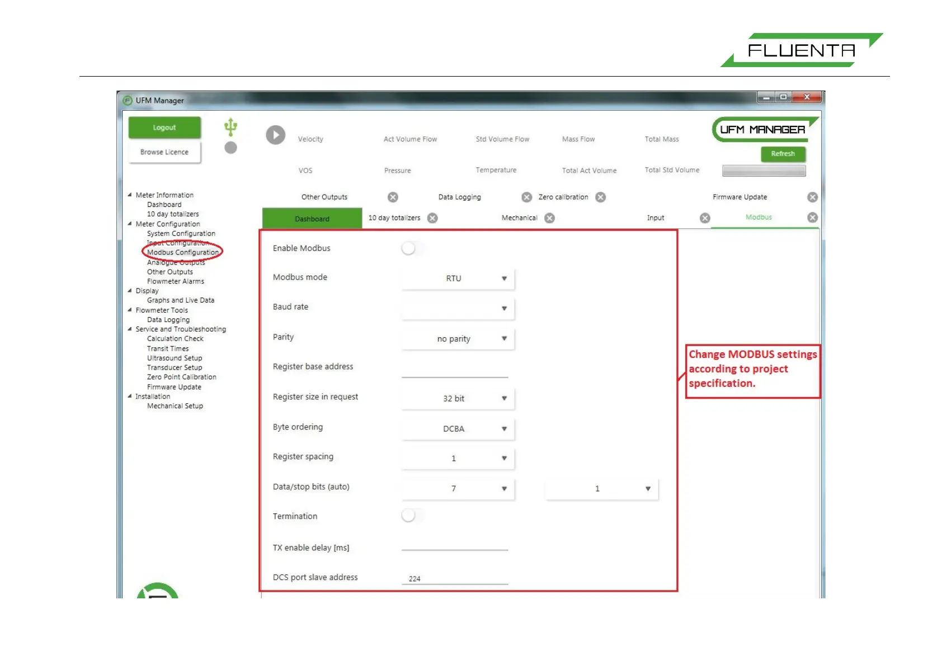Click the Browse Licence button
The image size is (942, 666).
pos(164,152)
